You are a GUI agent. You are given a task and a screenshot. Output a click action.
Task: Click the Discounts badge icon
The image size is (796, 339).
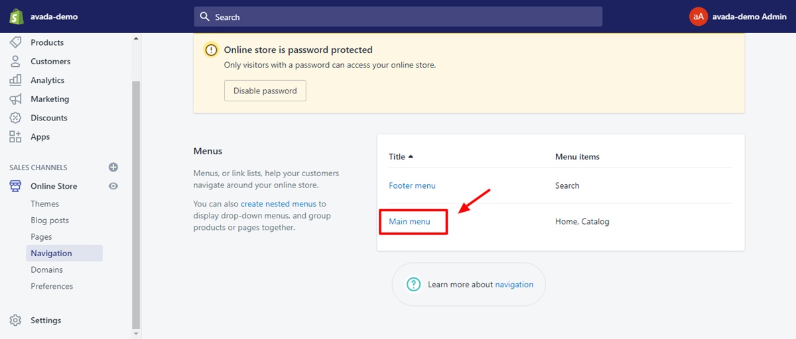point(15,118)
